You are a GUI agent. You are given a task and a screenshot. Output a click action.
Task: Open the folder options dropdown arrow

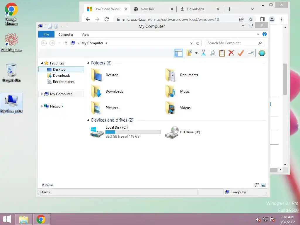point(197,53)
